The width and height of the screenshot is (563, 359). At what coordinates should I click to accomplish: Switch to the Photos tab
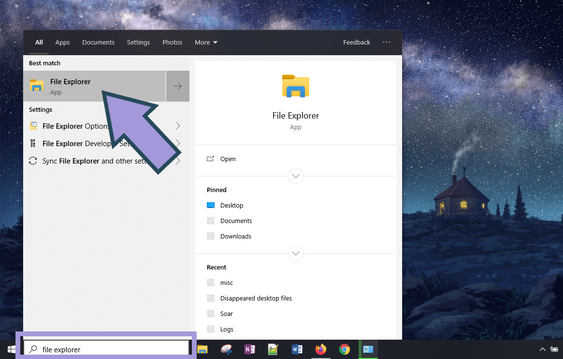tap(173, 43)
